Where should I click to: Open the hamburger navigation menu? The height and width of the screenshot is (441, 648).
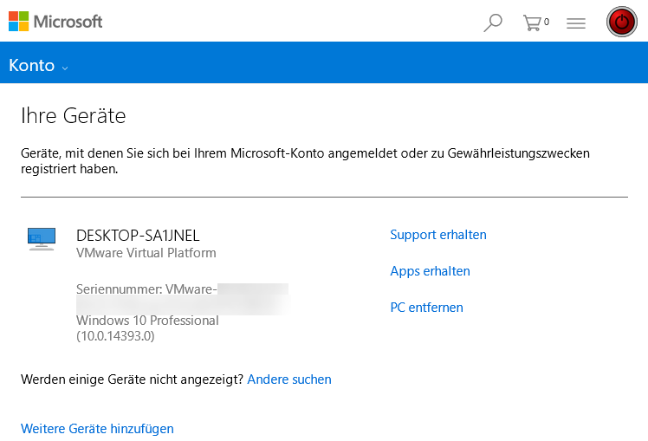point(576,23)
